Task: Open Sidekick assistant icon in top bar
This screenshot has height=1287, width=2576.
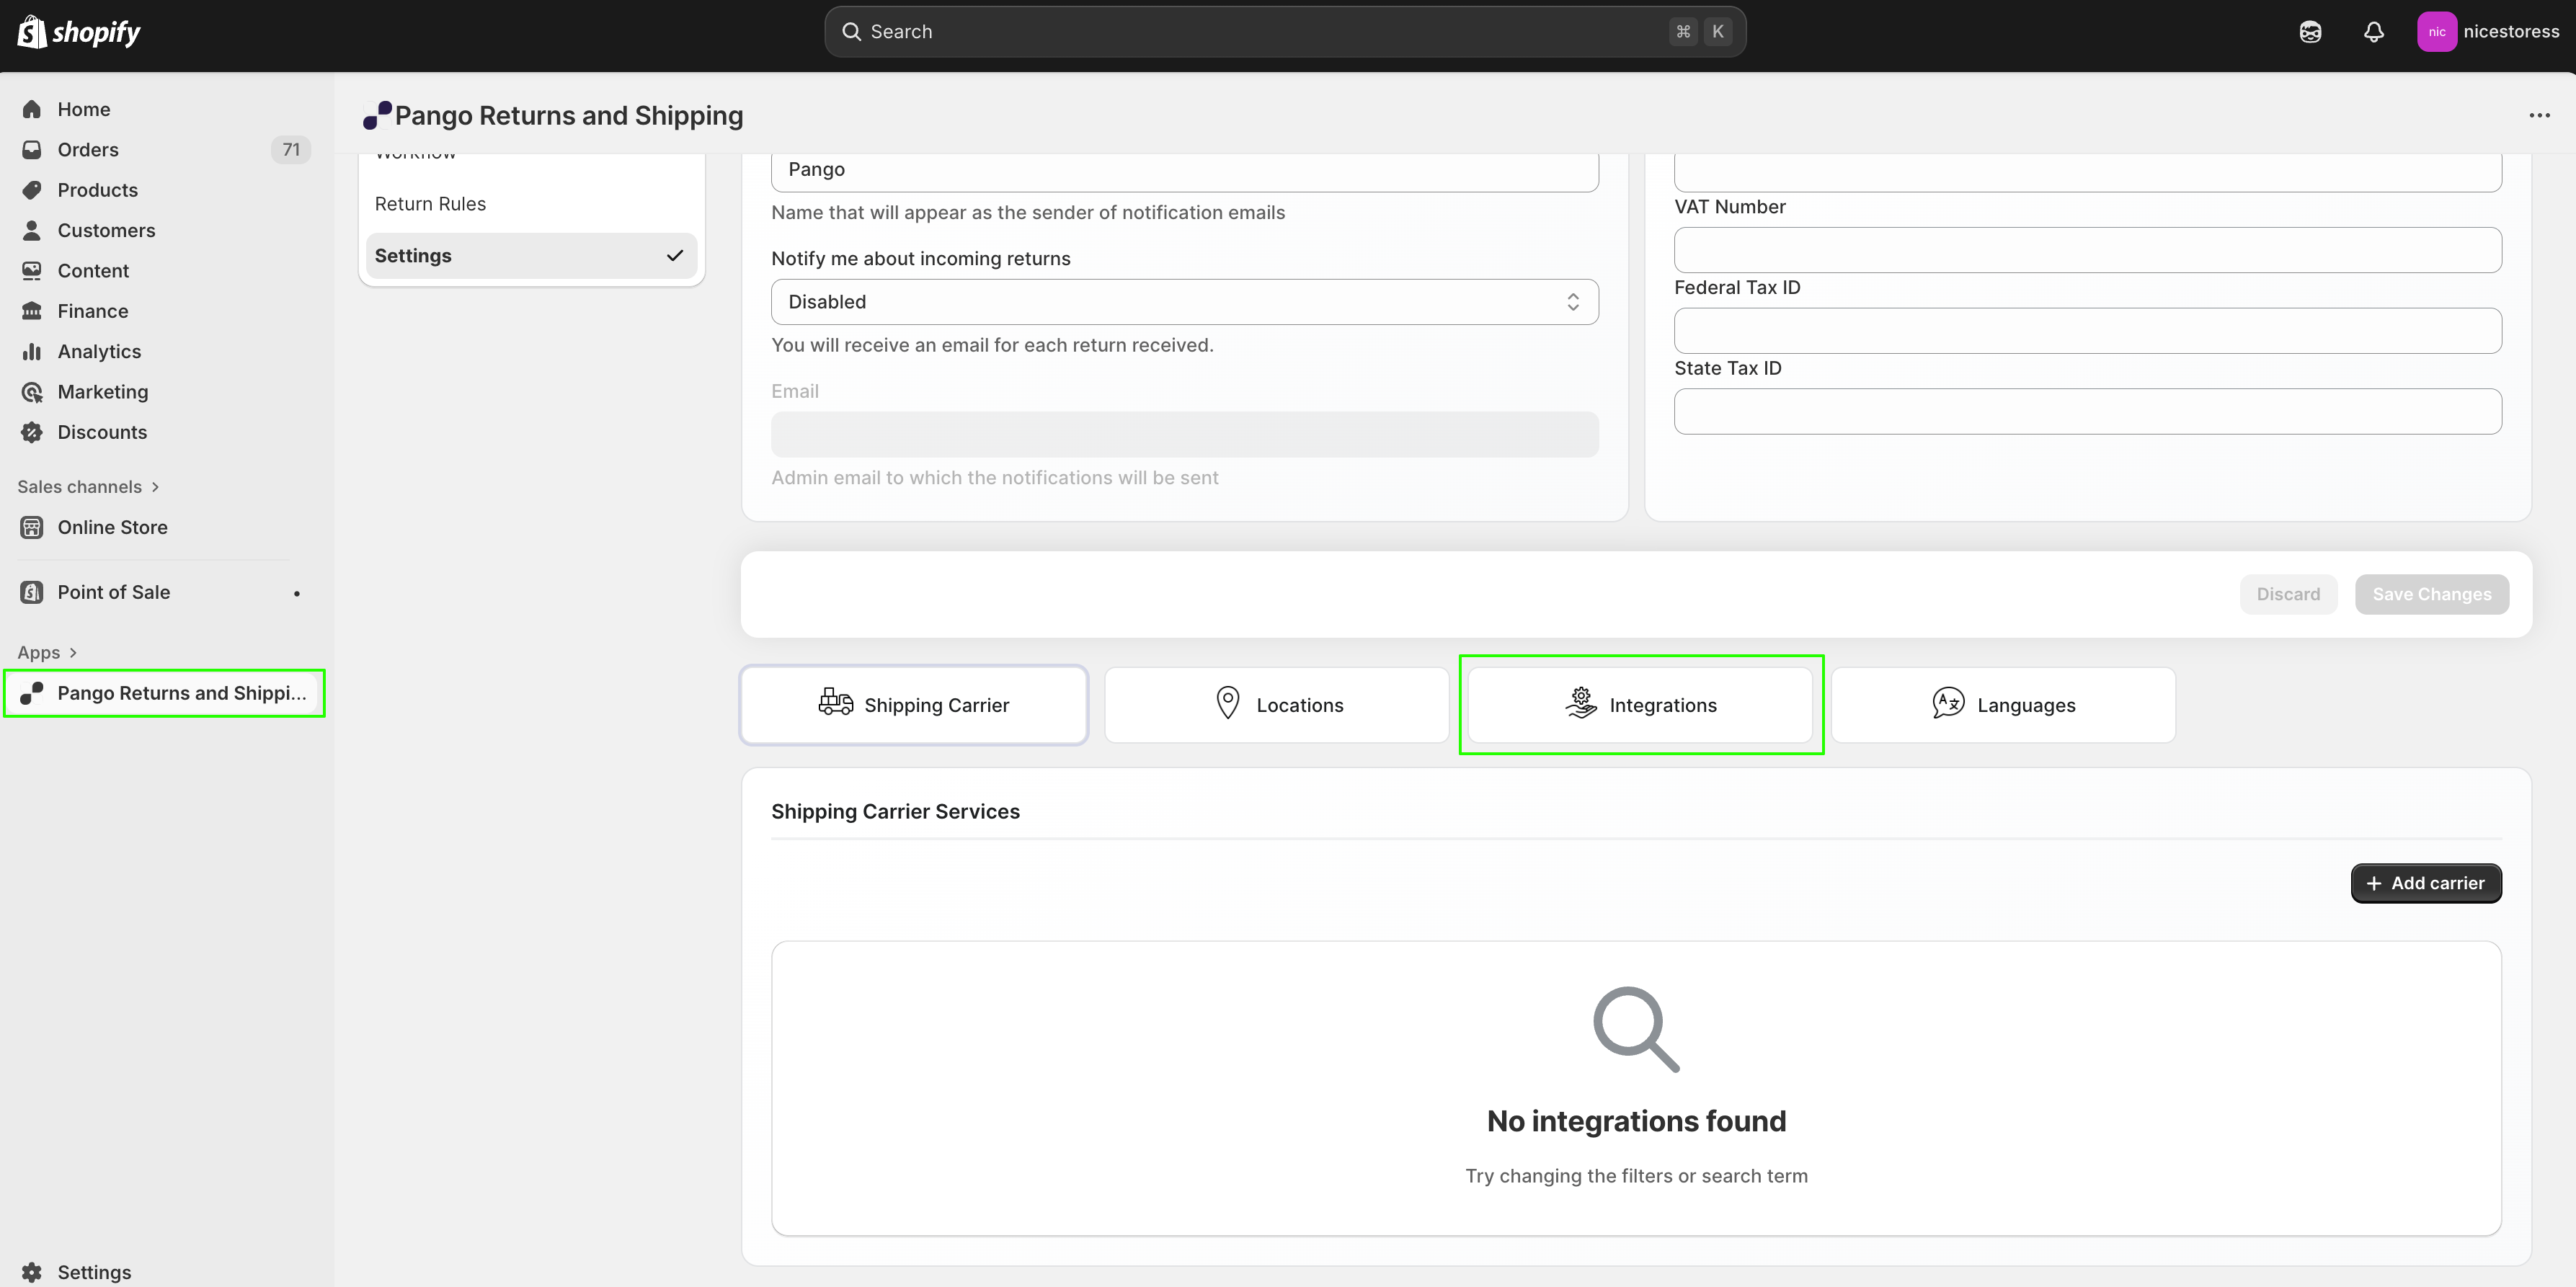Action: click(2310, 32)
